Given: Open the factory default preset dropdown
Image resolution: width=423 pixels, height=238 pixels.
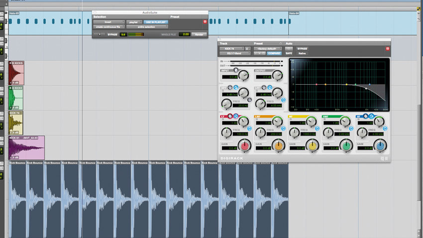Looking at the screenshot, I should coord(268,49).
